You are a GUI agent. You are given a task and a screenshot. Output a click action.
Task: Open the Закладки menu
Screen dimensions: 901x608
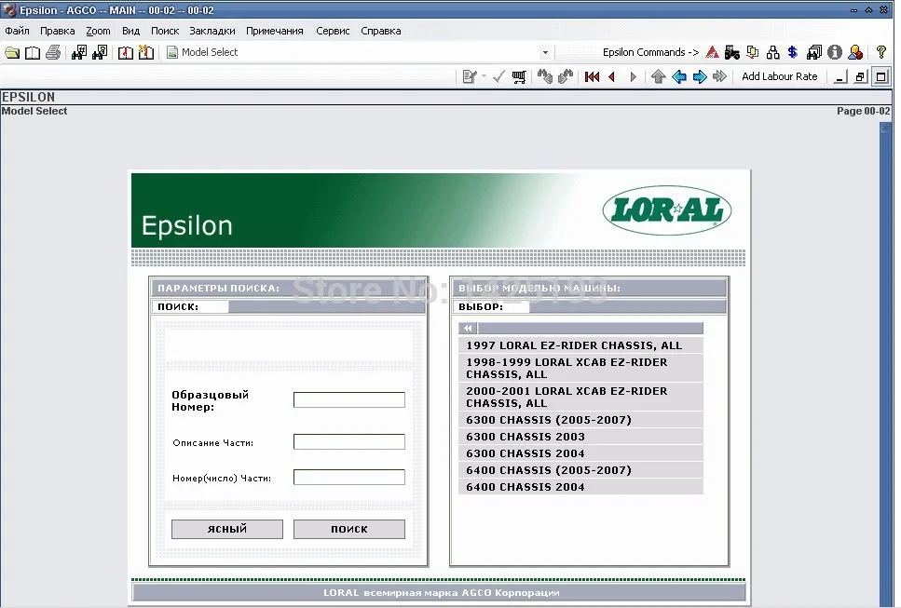(x=212, y=30)
